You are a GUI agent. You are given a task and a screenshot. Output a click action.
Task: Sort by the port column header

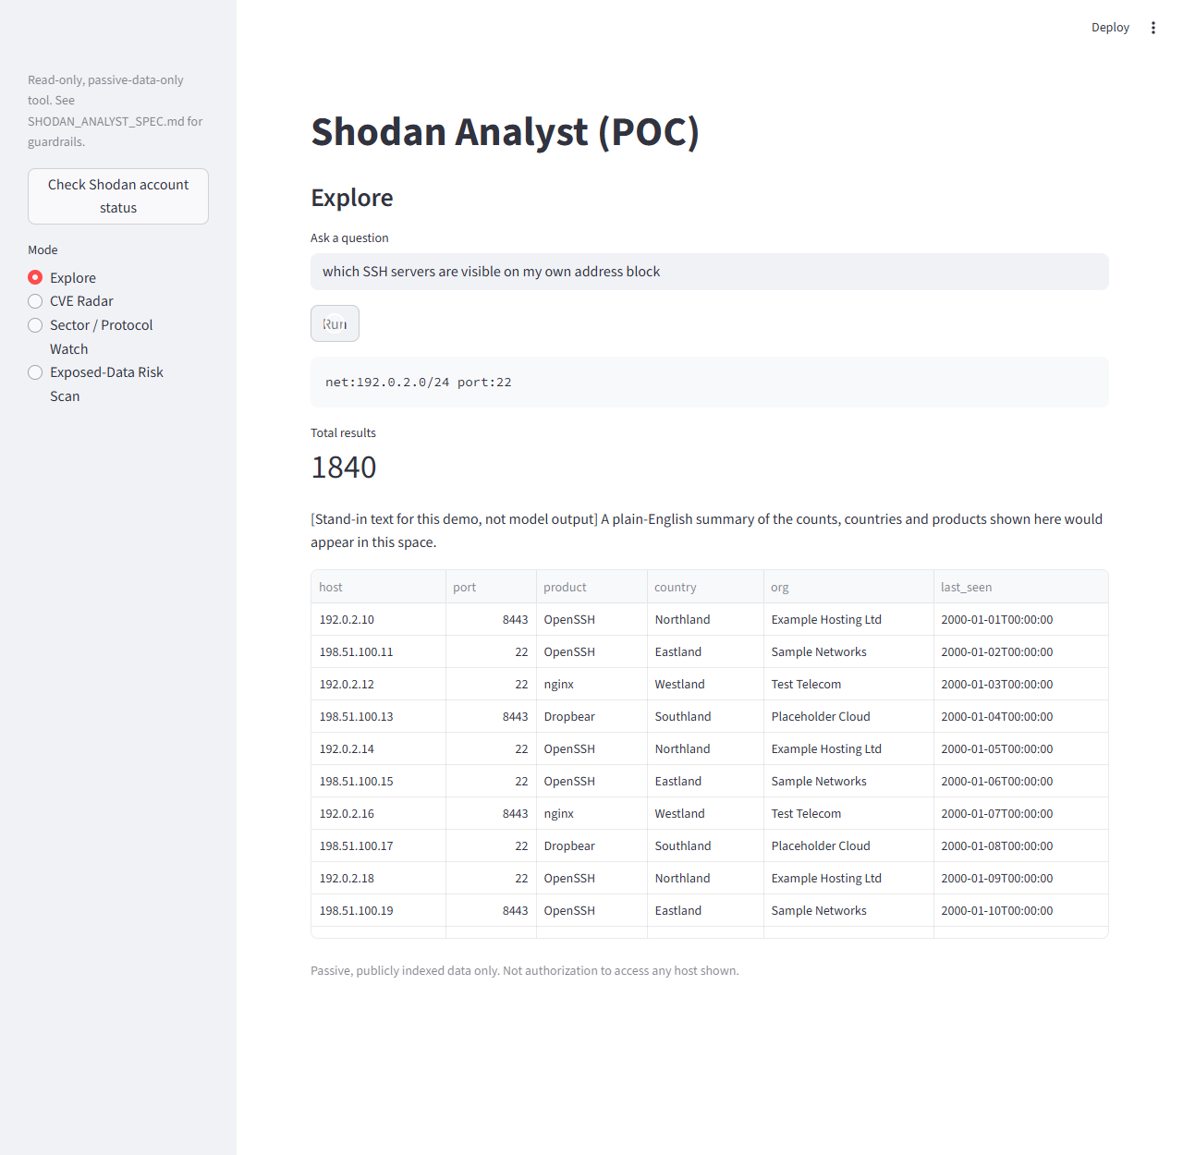pos(491,587)
